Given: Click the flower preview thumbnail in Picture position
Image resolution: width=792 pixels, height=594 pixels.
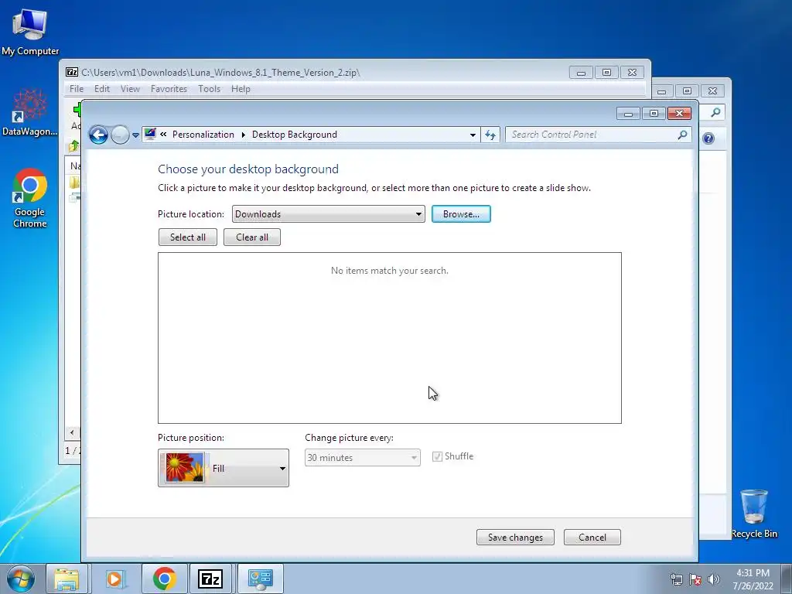Looking at the screenshot, I should click(x=184, y=468).
